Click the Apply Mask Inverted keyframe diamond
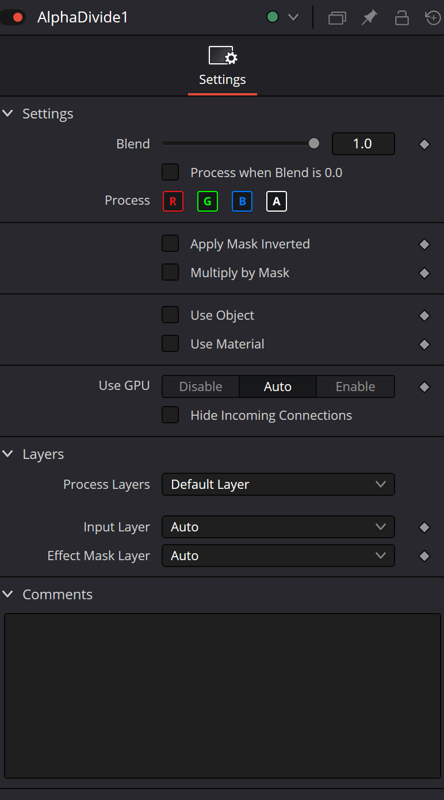 click(x=424, y=244)
